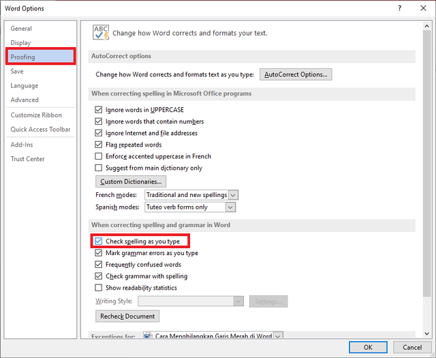Image resolution: width=436 pixels, height=358 pixels.
Task: Confirm with the OK button
Action: pos(368,347)
